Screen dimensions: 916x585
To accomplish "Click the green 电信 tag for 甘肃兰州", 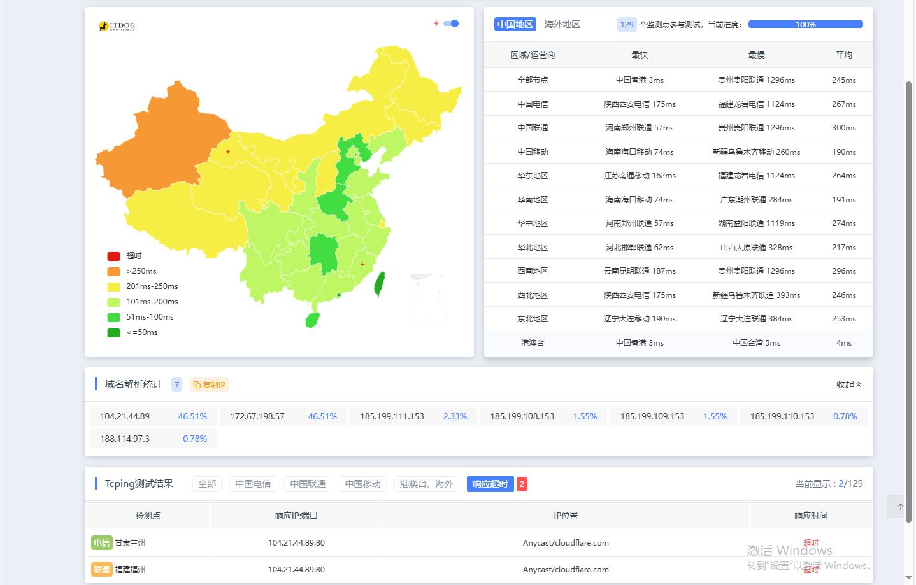I will [102, 543].
